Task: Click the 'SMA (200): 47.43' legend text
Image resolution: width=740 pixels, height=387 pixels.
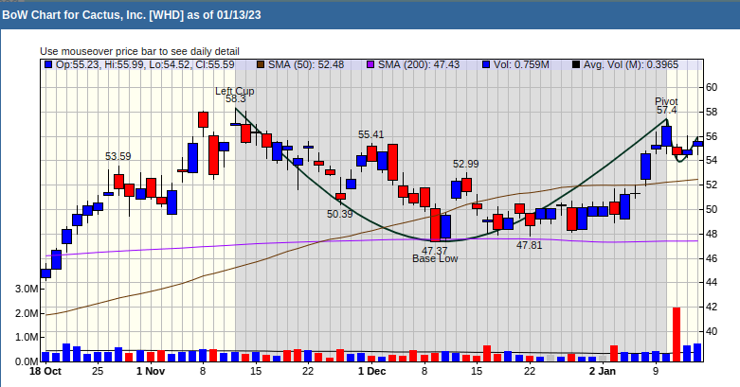Action: point(419,64)
